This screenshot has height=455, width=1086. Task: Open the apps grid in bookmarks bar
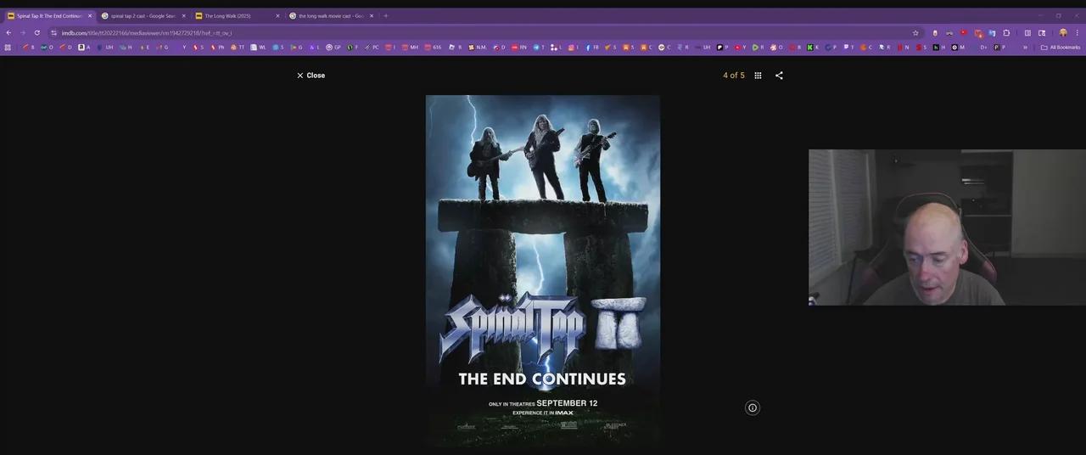(8, 48)
